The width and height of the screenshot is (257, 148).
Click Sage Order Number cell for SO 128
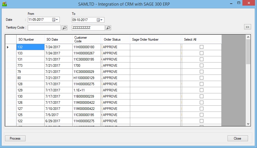pos(155,84)
